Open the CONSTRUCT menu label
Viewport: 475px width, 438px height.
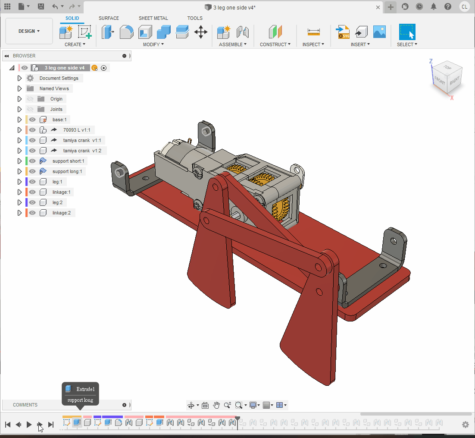coord(275,44)
